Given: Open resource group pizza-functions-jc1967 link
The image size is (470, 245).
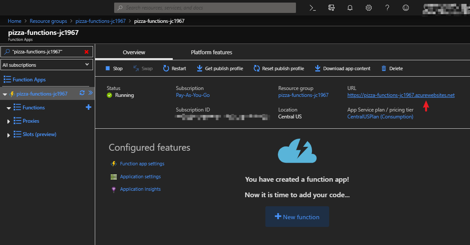Looking at the screenshot, I should point(303,95).
